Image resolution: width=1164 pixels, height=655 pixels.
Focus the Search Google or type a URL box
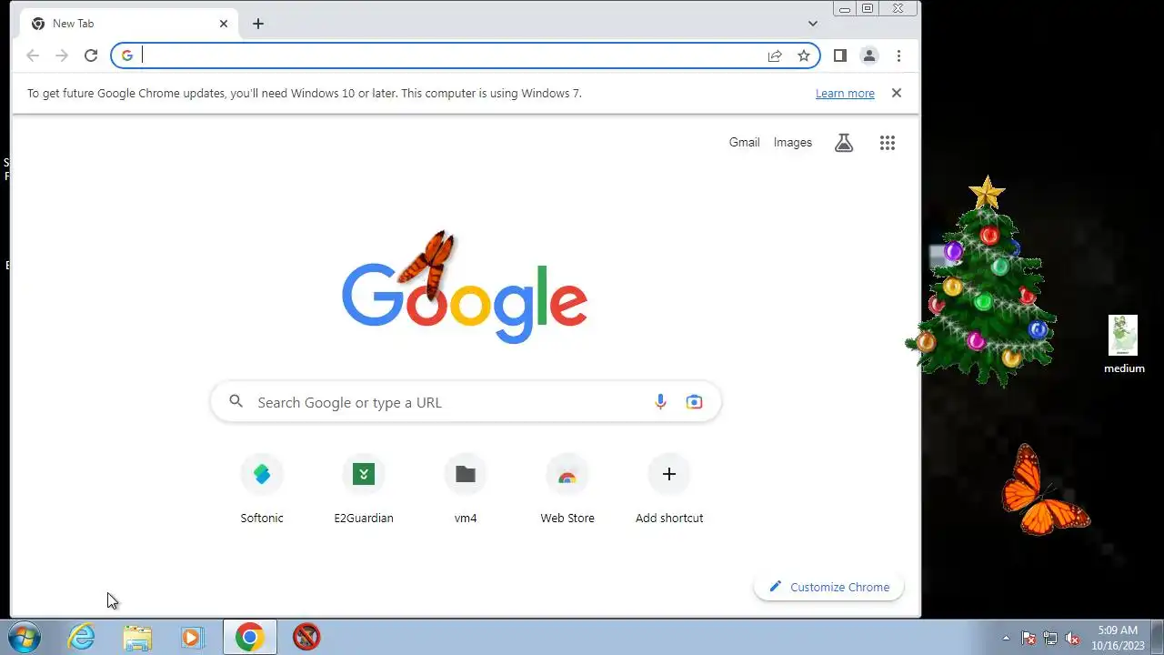click(x=466, y=402)
